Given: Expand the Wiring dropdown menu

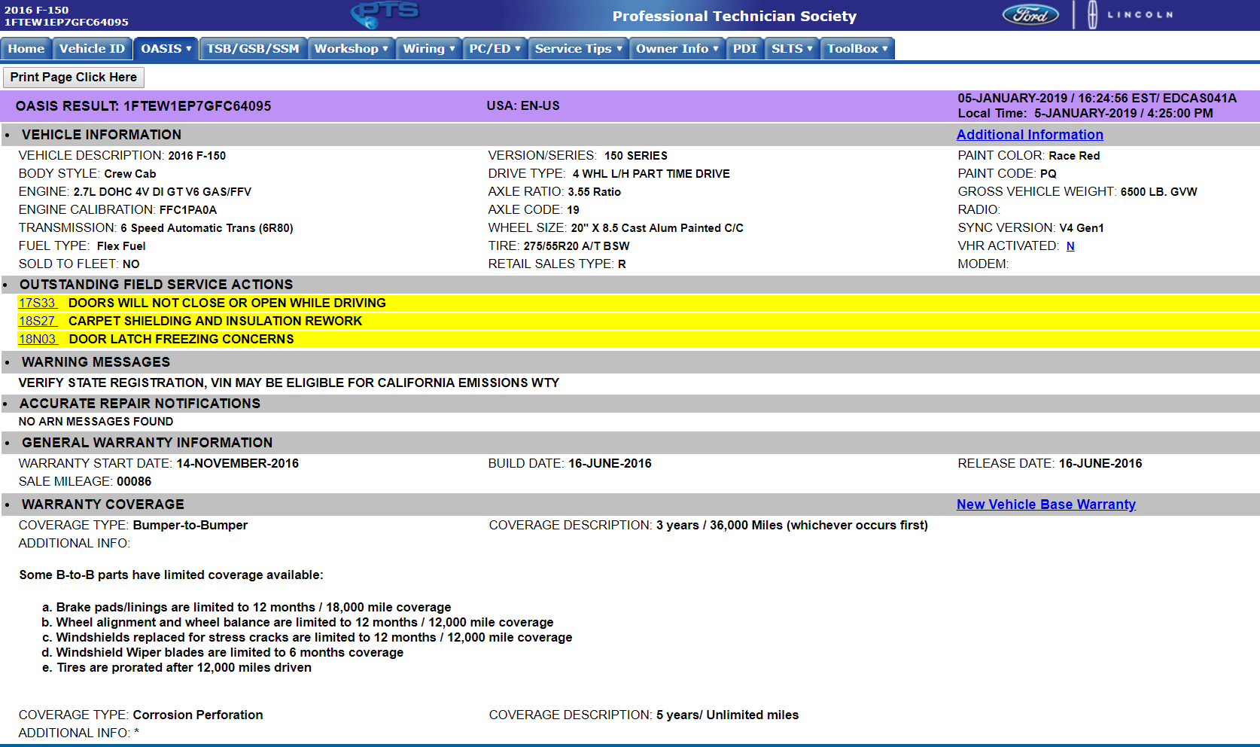Looking at the screenshot, I should (428, 49).
